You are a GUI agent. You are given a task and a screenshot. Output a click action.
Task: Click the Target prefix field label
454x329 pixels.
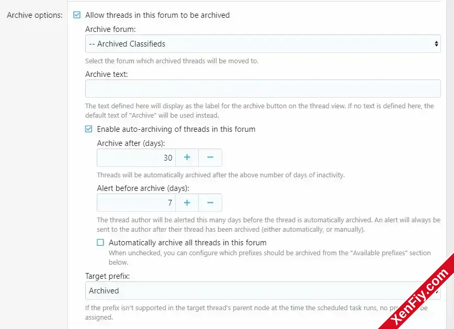pyautogui.click(x=107, y=276)
